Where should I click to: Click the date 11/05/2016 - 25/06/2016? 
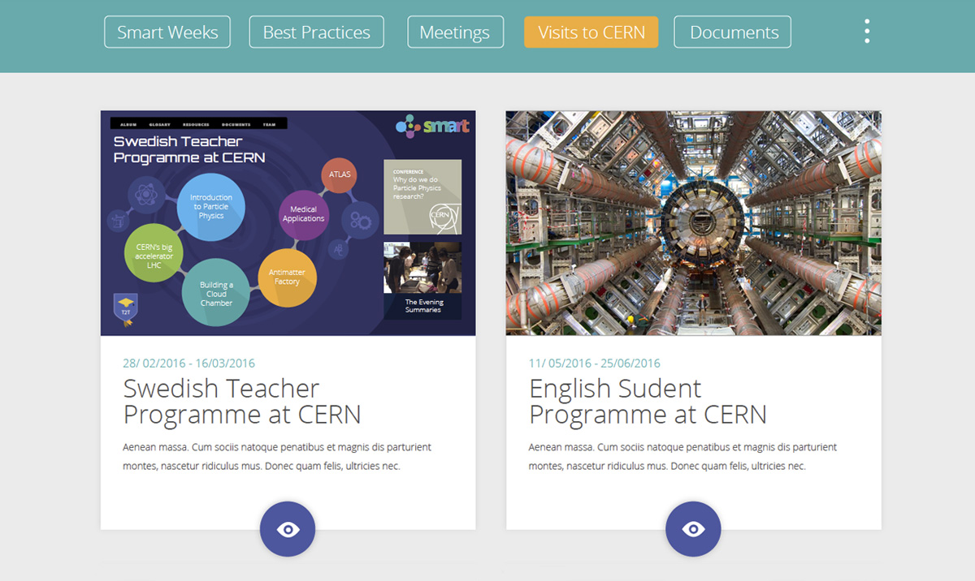click(x=594, y=364)
